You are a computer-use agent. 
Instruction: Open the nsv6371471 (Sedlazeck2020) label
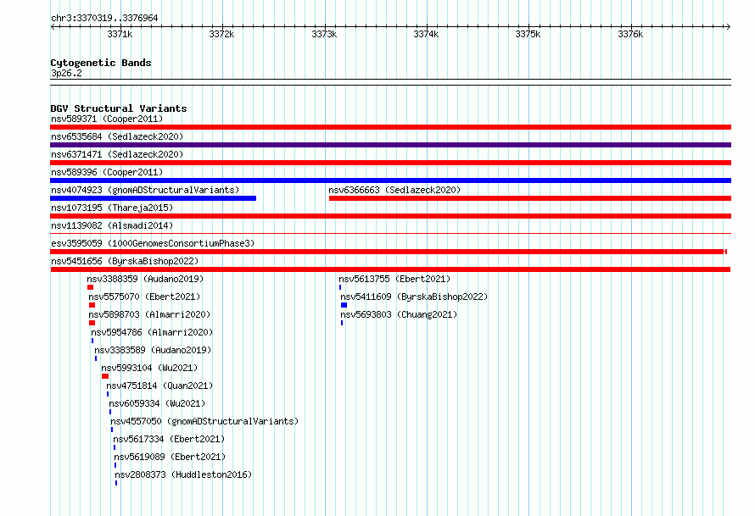(117, 154)
